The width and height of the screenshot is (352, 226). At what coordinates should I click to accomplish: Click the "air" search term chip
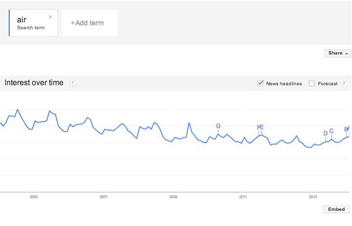[30, 23]
